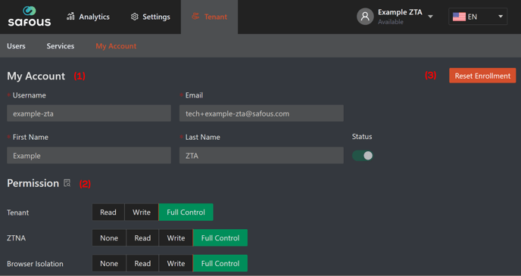521x276 pixels.
Task: Click the US flag icon
Action: pos(459,17)
